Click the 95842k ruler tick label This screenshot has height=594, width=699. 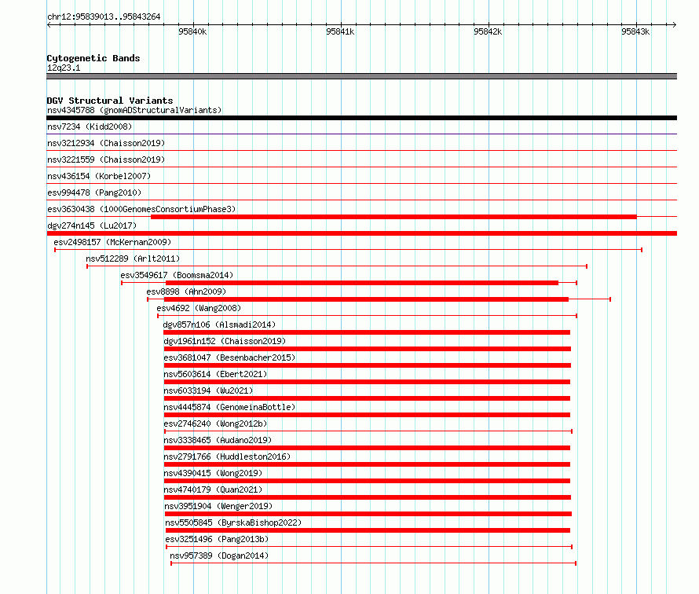click(x=488, y=31)
